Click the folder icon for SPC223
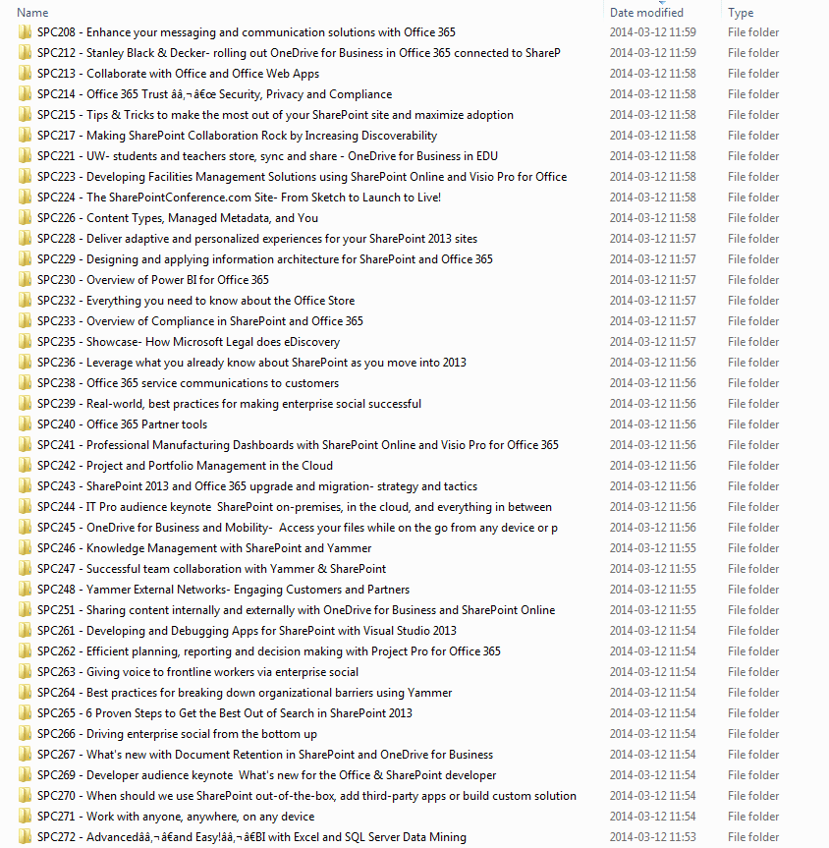 [x=25, y=177]
